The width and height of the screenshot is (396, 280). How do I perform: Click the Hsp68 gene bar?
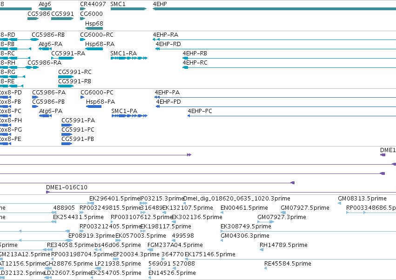tap(94, 28)
